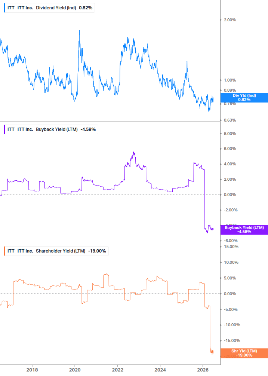Click the 2.00% tick on buyback yield axis
Viewport: 268px width, 376px height.
pos(230,179)
